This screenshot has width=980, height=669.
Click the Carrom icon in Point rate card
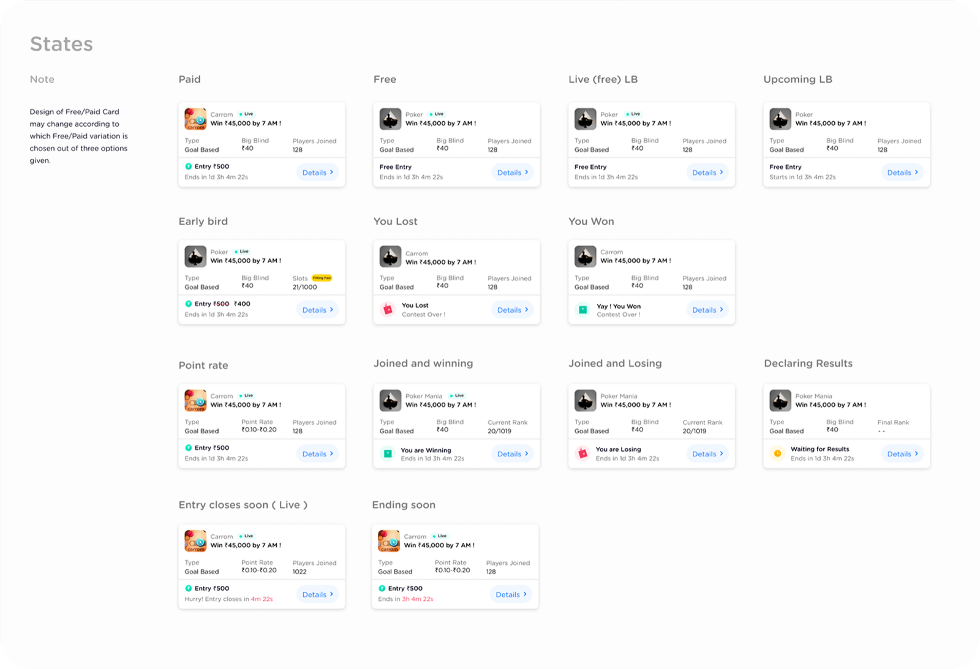coord(195,400)
